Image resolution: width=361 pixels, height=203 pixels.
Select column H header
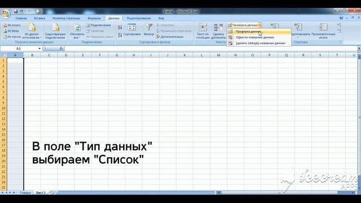tap(134, 55)
